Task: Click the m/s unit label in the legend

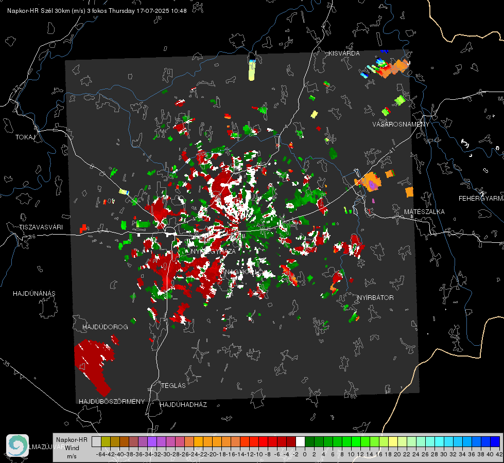Action: 72,456
